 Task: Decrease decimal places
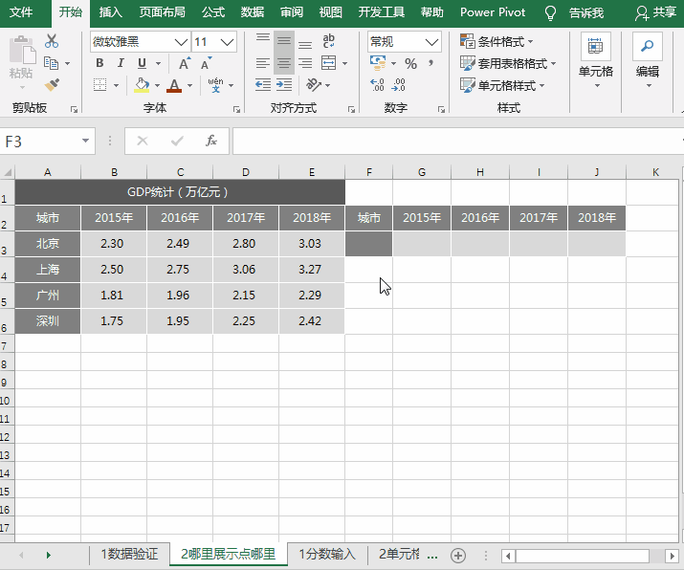coord(399,84)
